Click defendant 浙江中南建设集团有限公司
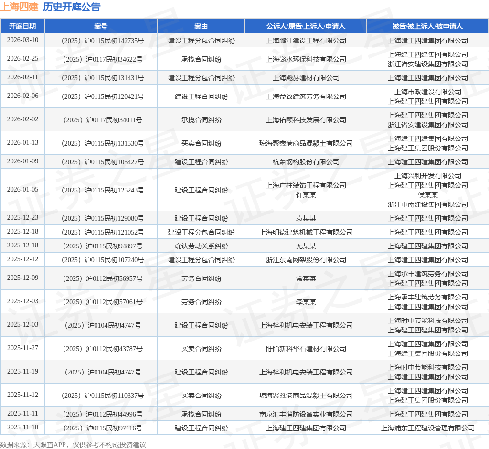The width and height of the screenshot is (489, 449). 427,205
